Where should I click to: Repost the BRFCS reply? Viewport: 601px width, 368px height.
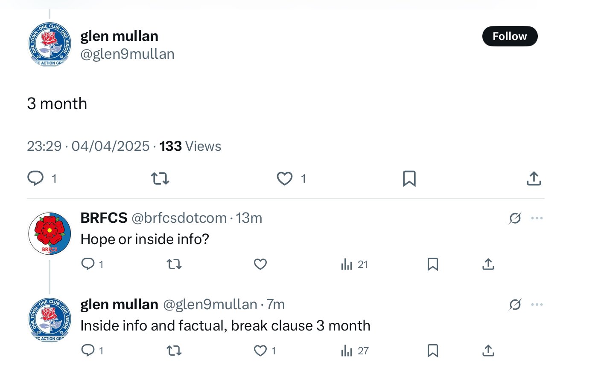174,264
